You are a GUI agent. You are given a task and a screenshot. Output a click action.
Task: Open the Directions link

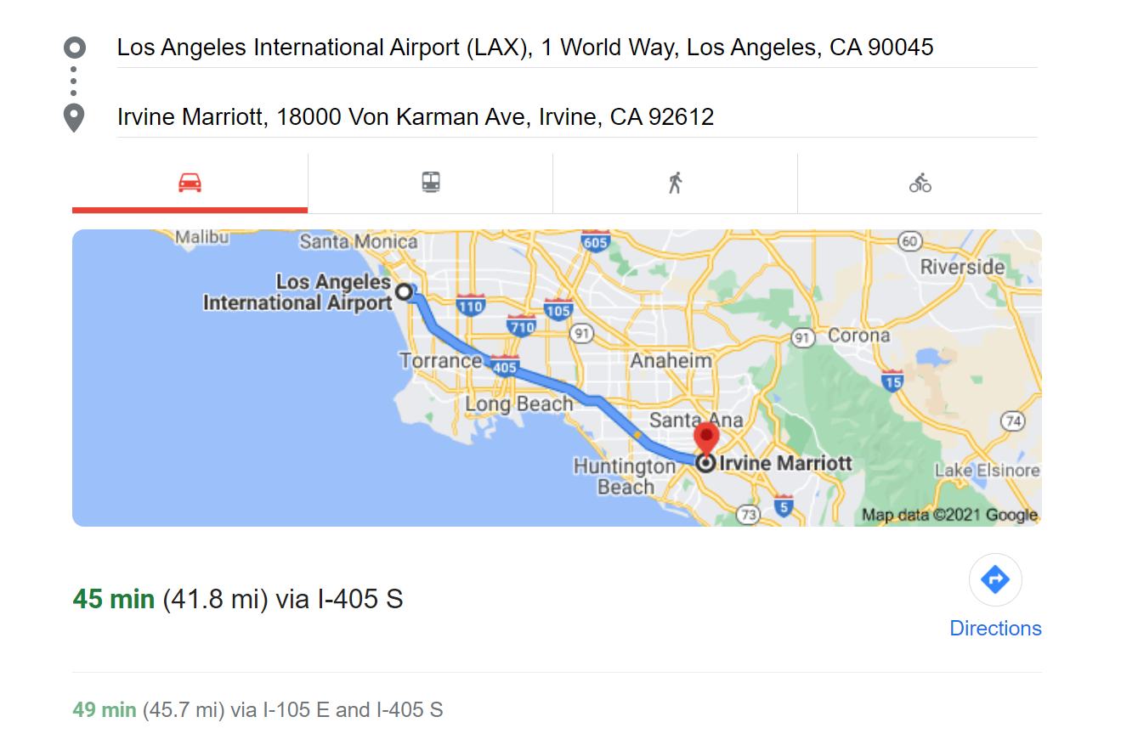point(995,629)
